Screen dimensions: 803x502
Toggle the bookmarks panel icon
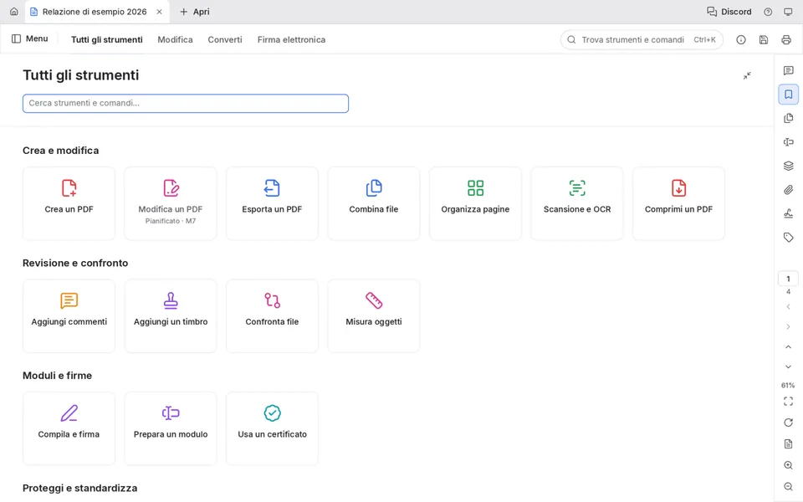point(788,95)
